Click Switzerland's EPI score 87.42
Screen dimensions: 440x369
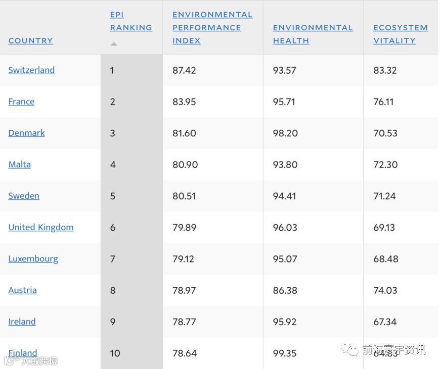pyautogui.click(x=184, y=70)
